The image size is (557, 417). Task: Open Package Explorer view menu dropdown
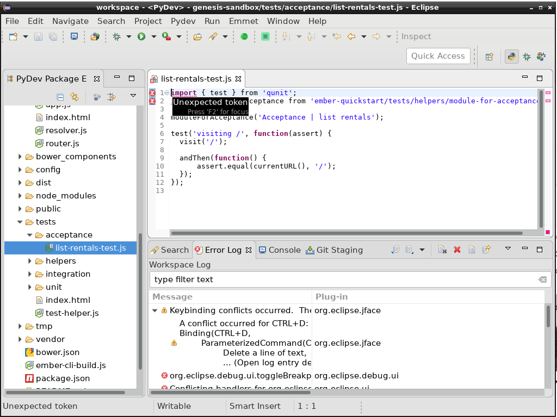[x=133, y=96]
